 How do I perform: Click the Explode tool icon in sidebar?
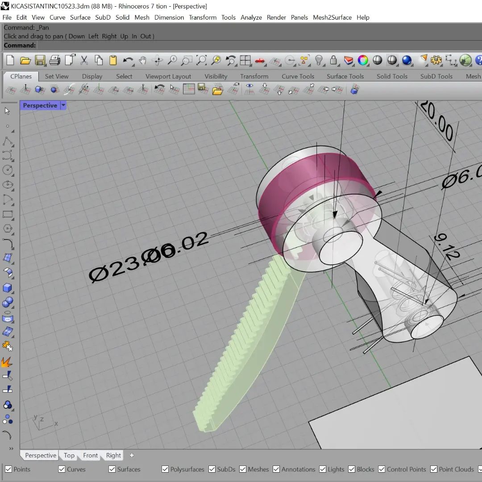pyautogui.click(x=7, y=361)
